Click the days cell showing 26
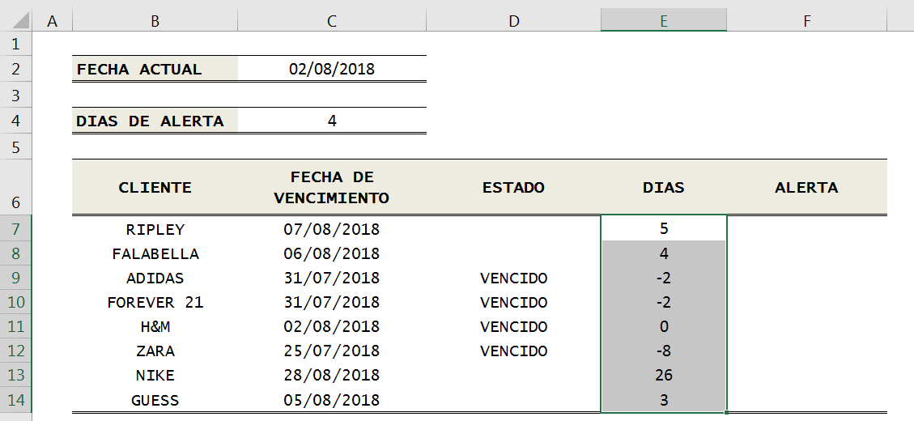Screen dimensions: 914x421 pyautogui.click(x=664, y=376)
